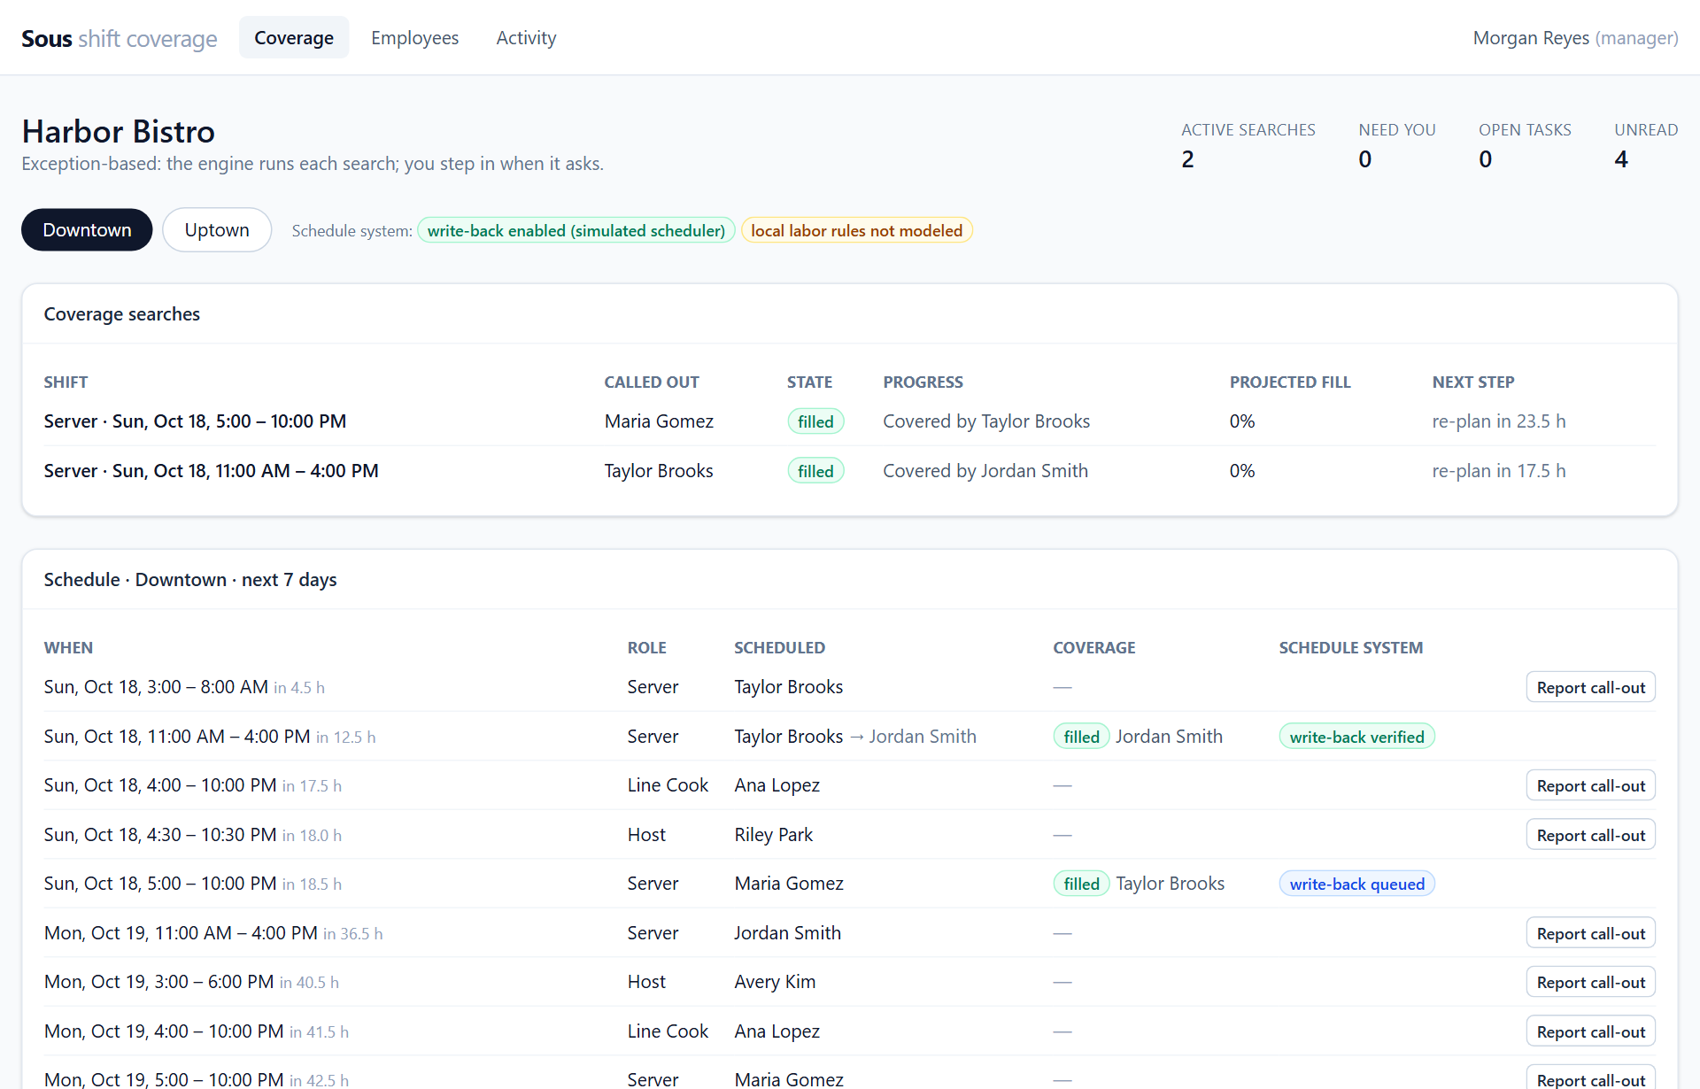
Task: Click the Active Searches count
Action: pyautogui.click(x=1248, y=146)
